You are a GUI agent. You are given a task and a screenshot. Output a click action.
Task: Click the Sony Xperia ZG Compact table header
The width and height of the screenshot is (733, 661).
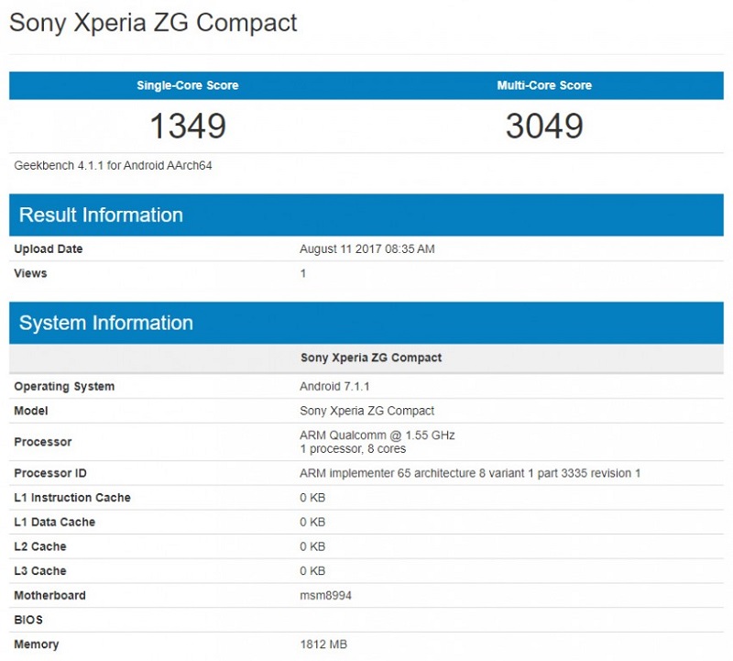[x=369, y=357]
